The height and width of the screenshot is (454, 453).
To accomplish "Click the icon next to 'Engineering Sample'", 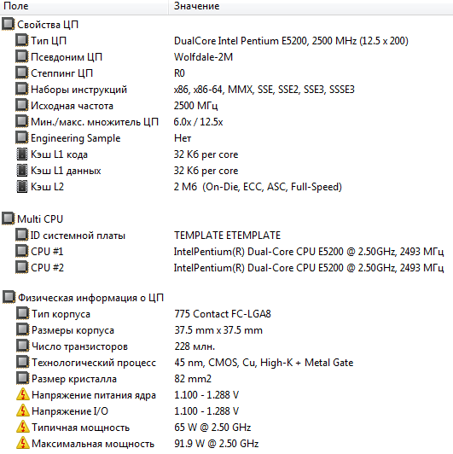I will point(21,137).
